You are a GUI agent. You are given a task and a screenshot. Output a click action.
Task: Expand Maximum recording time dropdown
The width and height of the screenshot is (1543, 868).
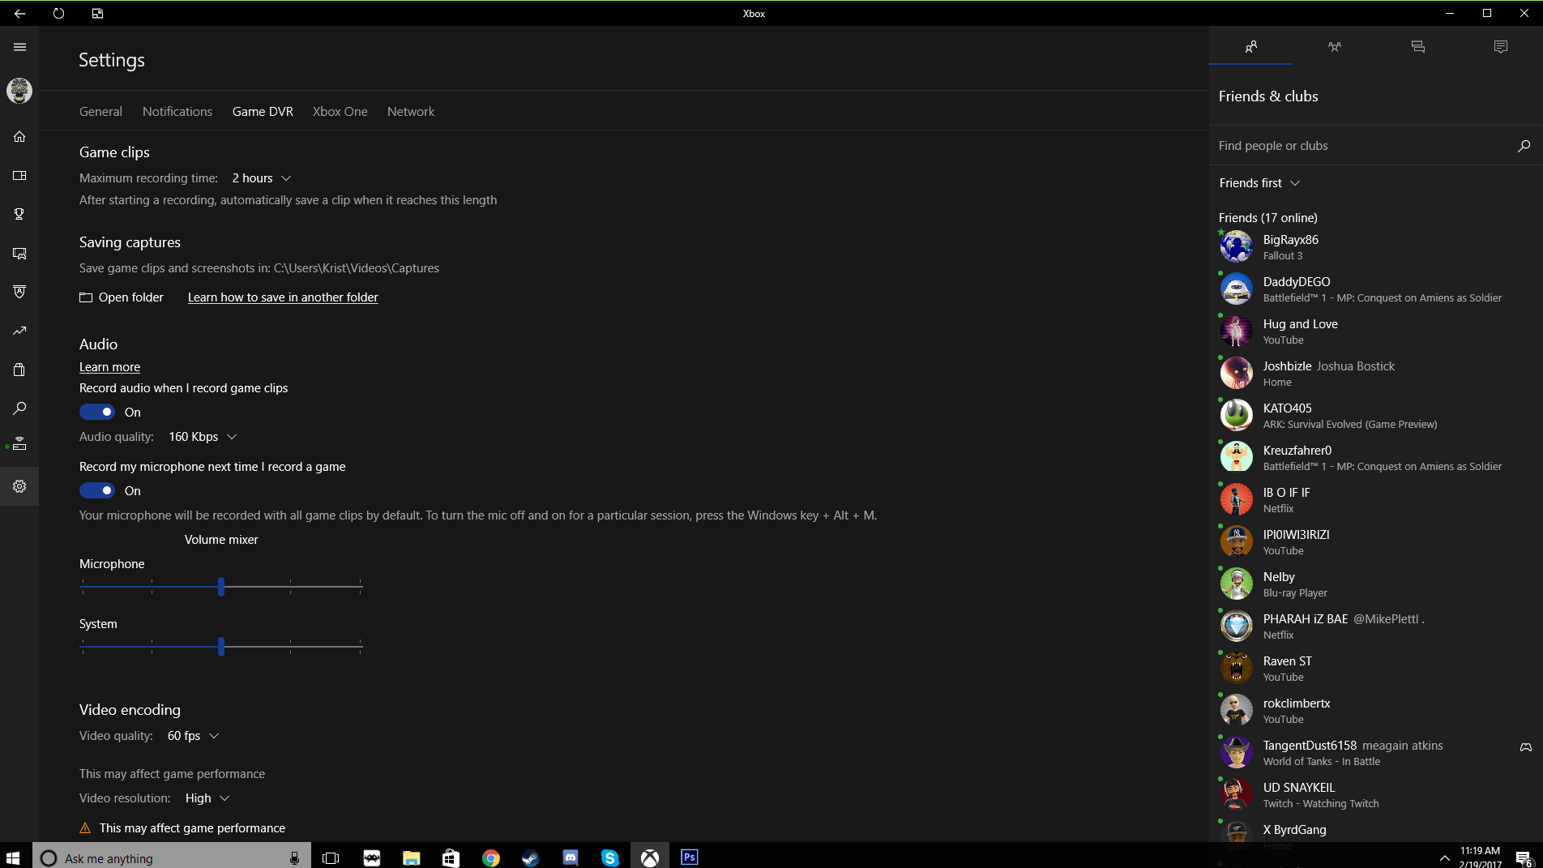(x=262, y=178)
